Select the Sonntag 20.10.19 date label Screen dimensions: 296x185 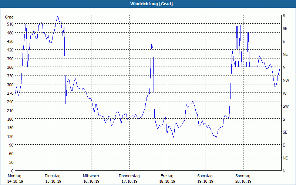click(243, 178)
